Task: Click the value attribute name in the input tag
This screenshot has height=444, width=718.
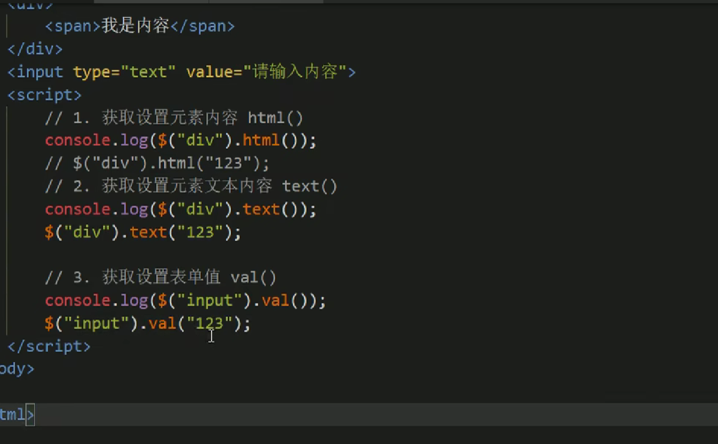Action: tap(209, 72)
